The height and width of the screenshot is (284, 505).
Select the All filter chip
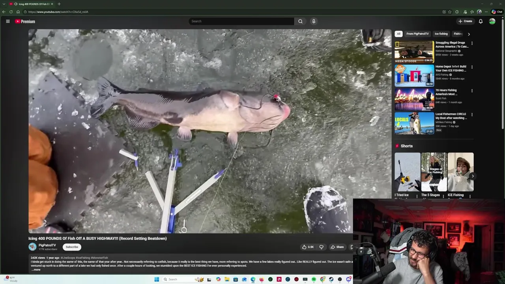point(398,34)
